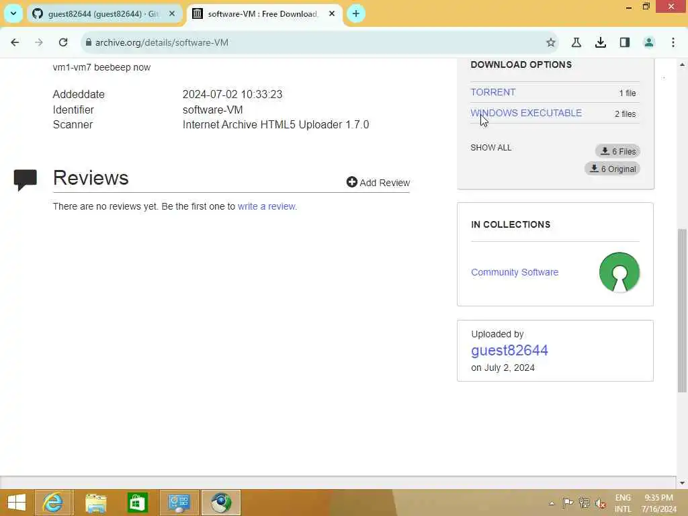Click the '2 files' count text
Screen dimensions: 688x516
626,114
